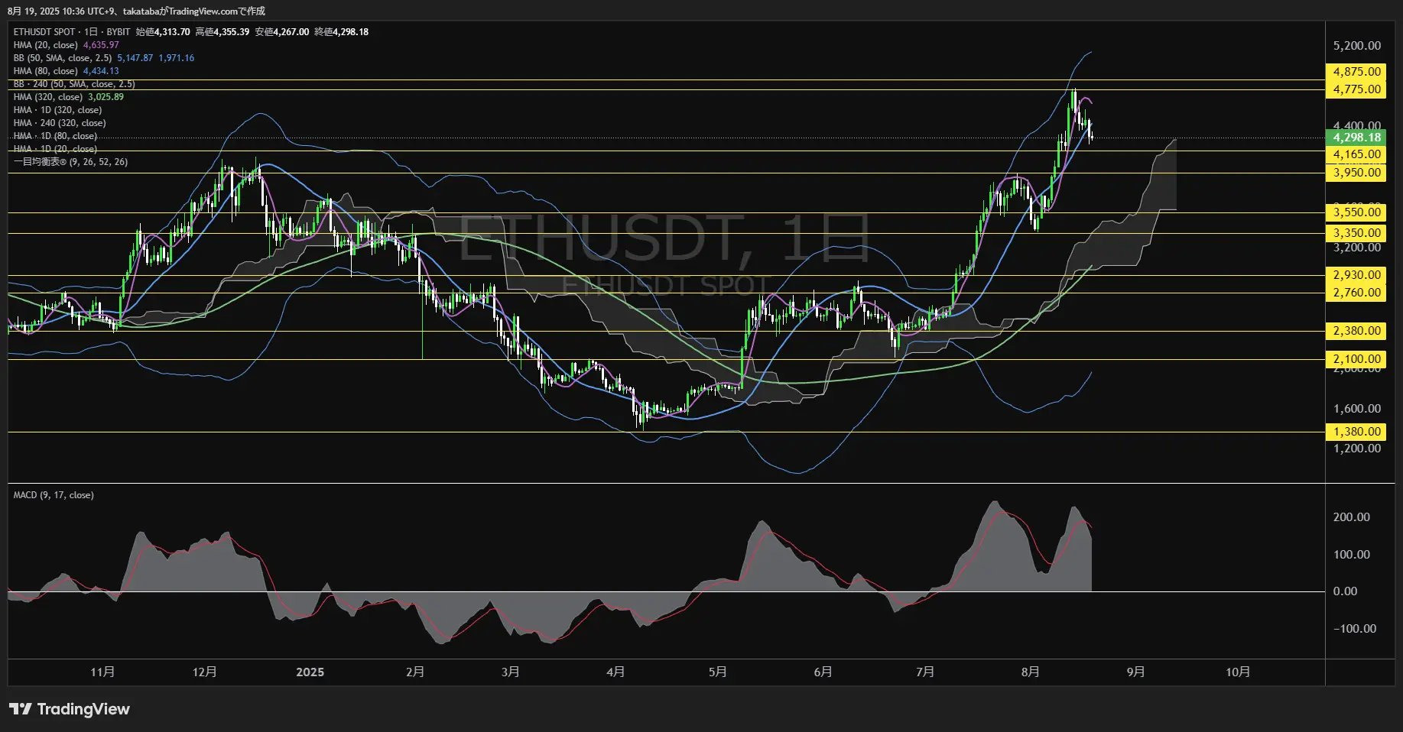Click the 4,875.00 horizontal line price label
1403x732 pixels.
[1356, 72]
